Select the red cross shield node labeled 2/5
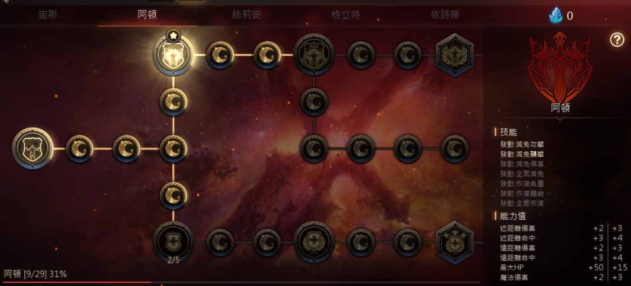This screenshot has height=286, width=631. click(173, 243)
